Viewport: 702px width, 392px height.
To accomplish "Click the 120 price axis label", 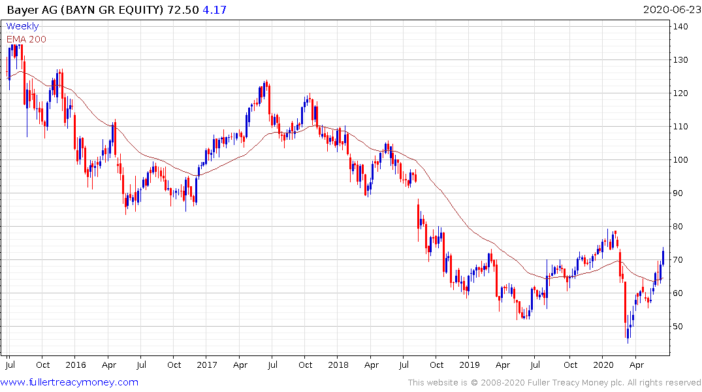I will coord(680,93).
